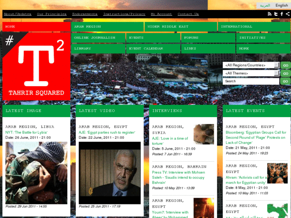Open Ahram 'Activists call for a march' link
The width and height of the screenshot is (291, 218).
click(x=246, y=180)
